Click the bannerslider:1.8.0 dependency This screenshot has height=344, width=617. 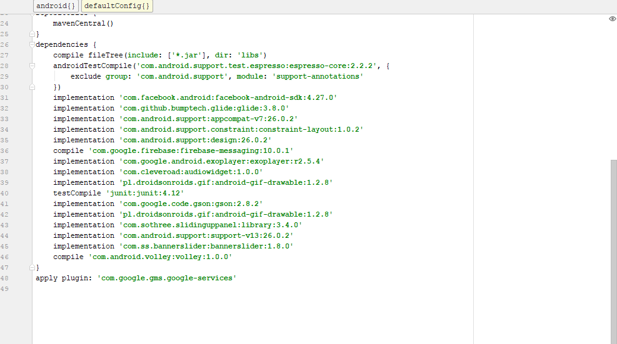pos(206,247)
